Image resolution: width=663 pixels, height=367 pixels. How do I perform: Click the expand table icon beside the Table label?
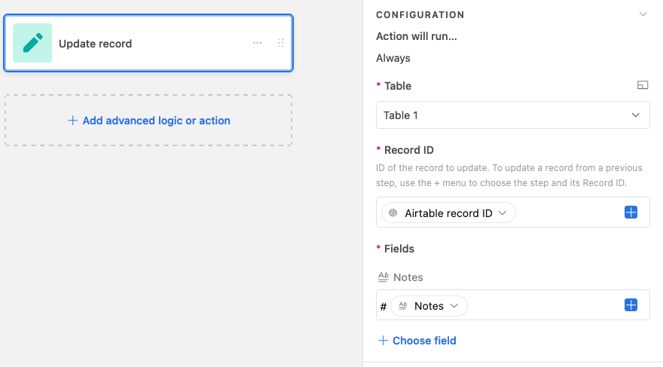pyautogui.click(x=642, y=85)
